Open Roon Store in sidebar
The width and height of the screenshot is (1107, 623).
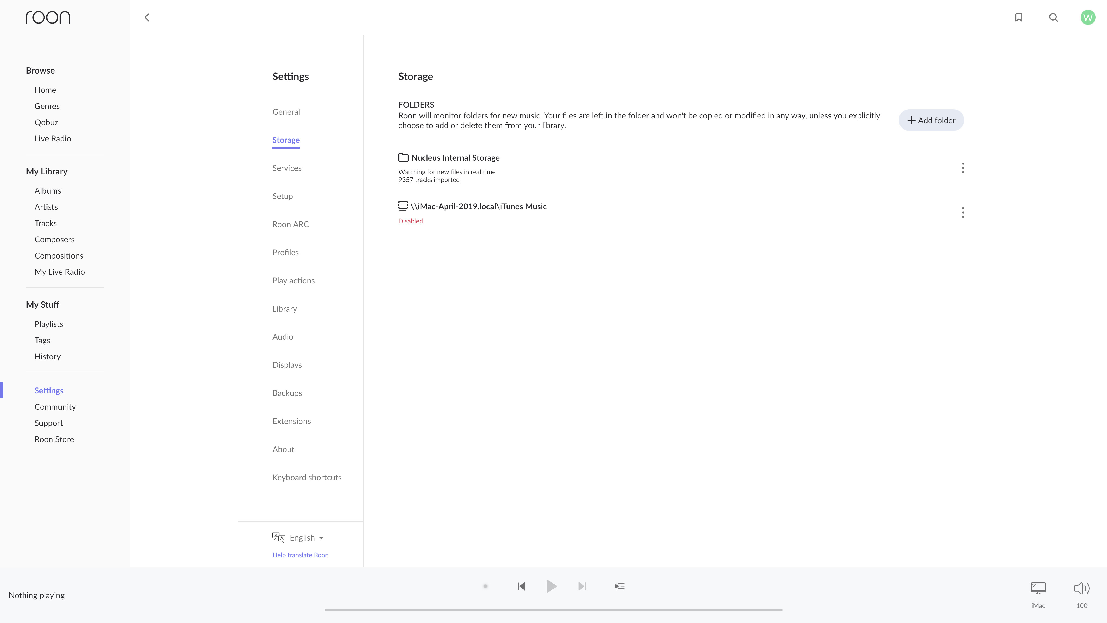tap(54, 439)
